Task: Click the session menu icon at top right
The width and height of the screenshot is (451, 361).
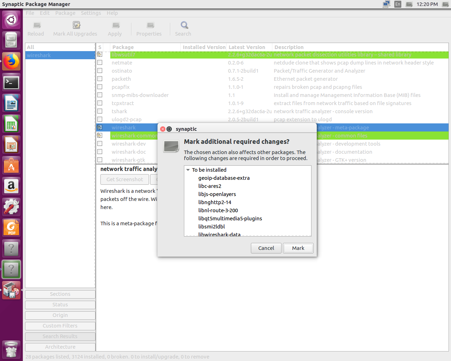Action: click(445, 4)
